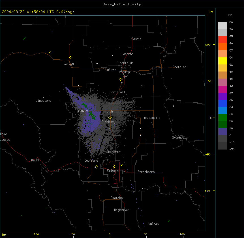Click the -30 value in dBZ legend

pyautogui.click(x=232, y=149)
